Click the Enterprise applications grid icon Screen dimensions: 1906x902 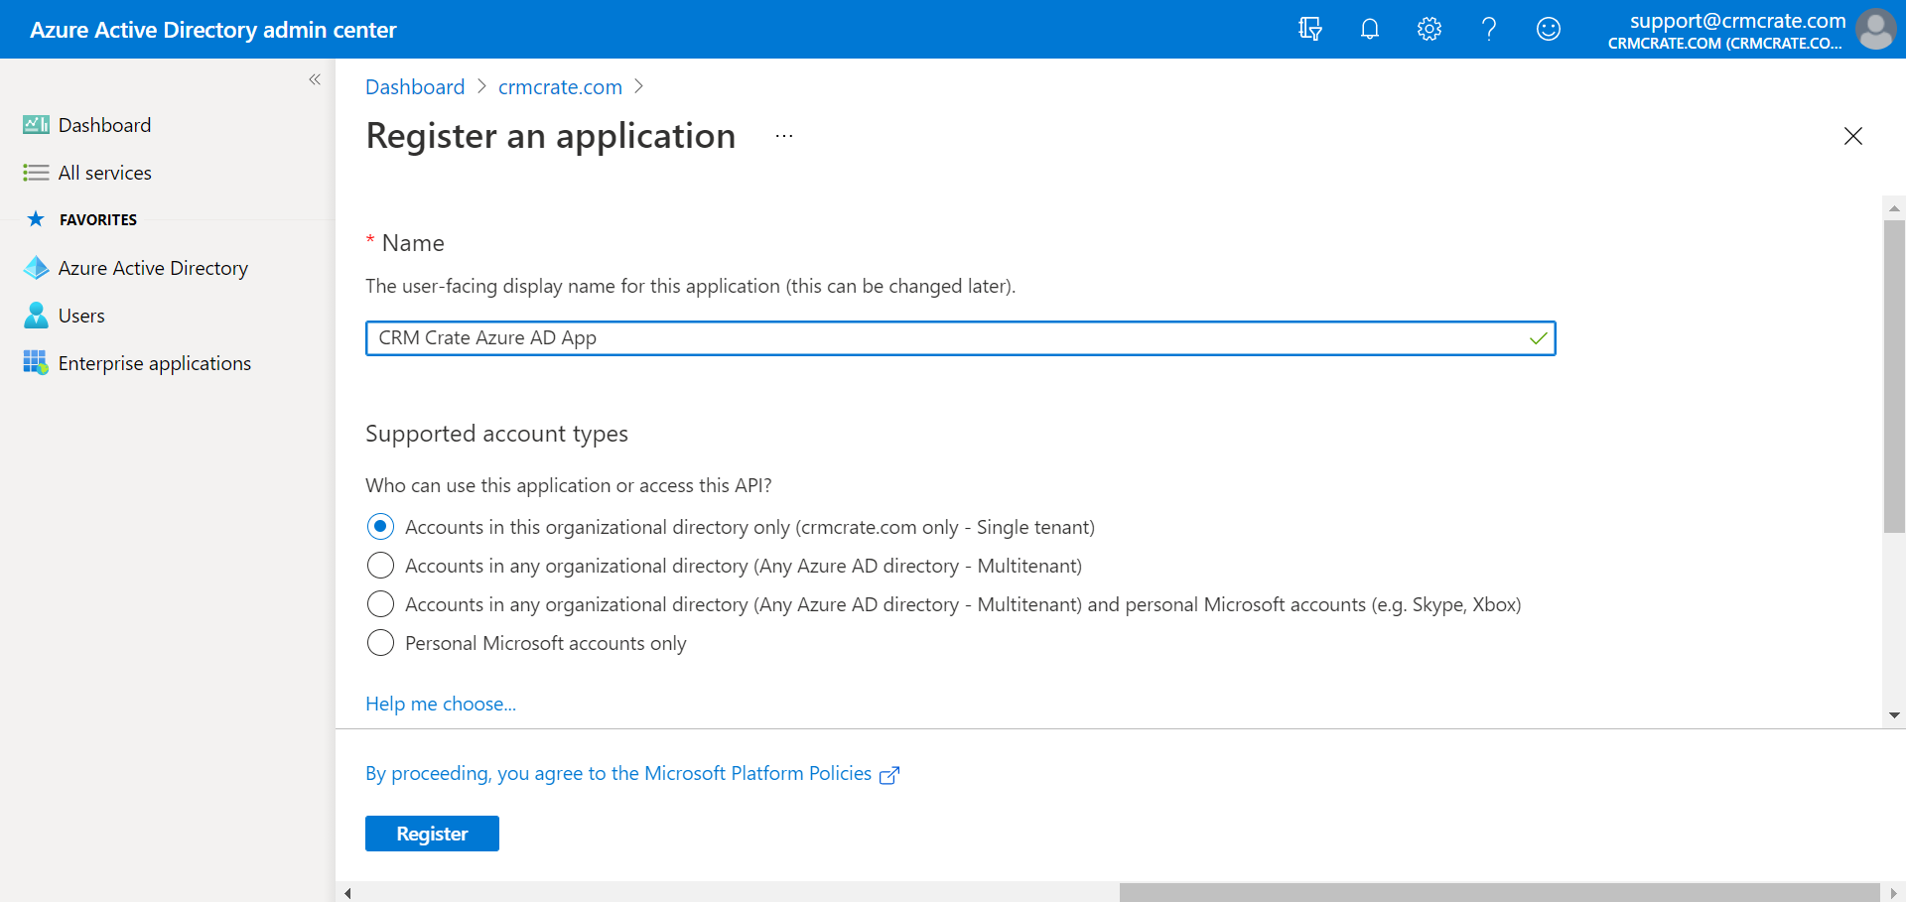point(36,363)
